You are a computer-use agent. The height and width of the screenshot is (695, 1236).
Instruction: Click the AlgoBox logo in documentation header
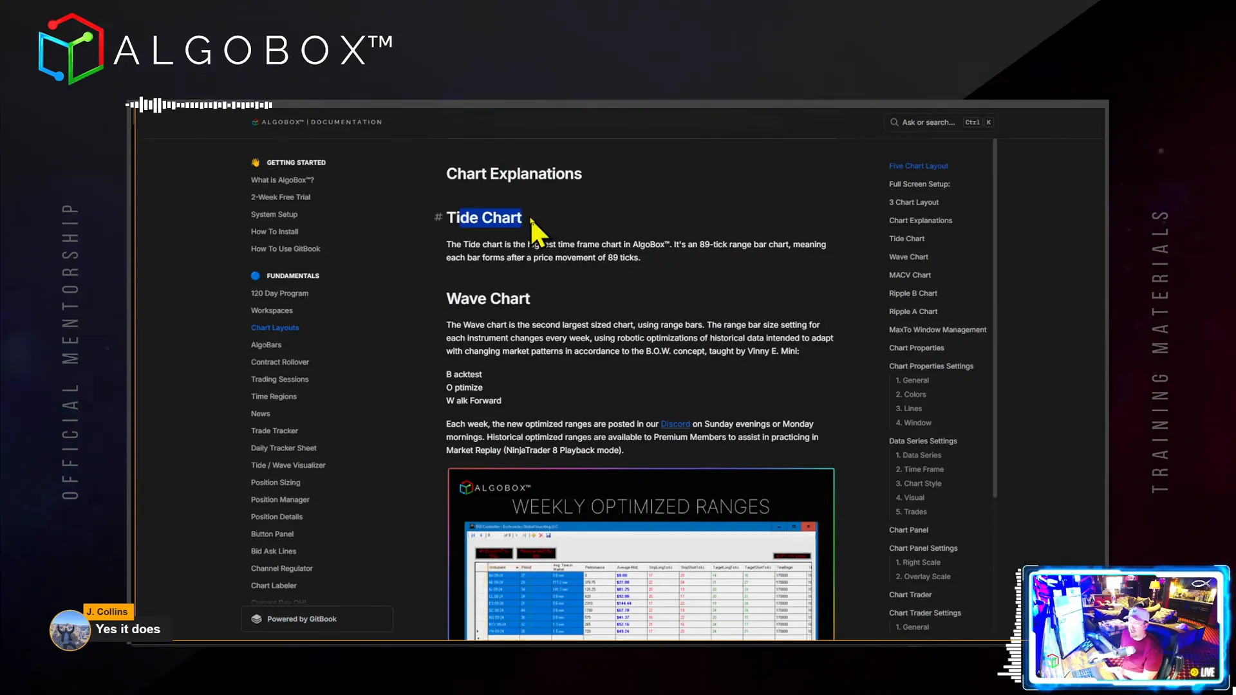click(317, 122)
